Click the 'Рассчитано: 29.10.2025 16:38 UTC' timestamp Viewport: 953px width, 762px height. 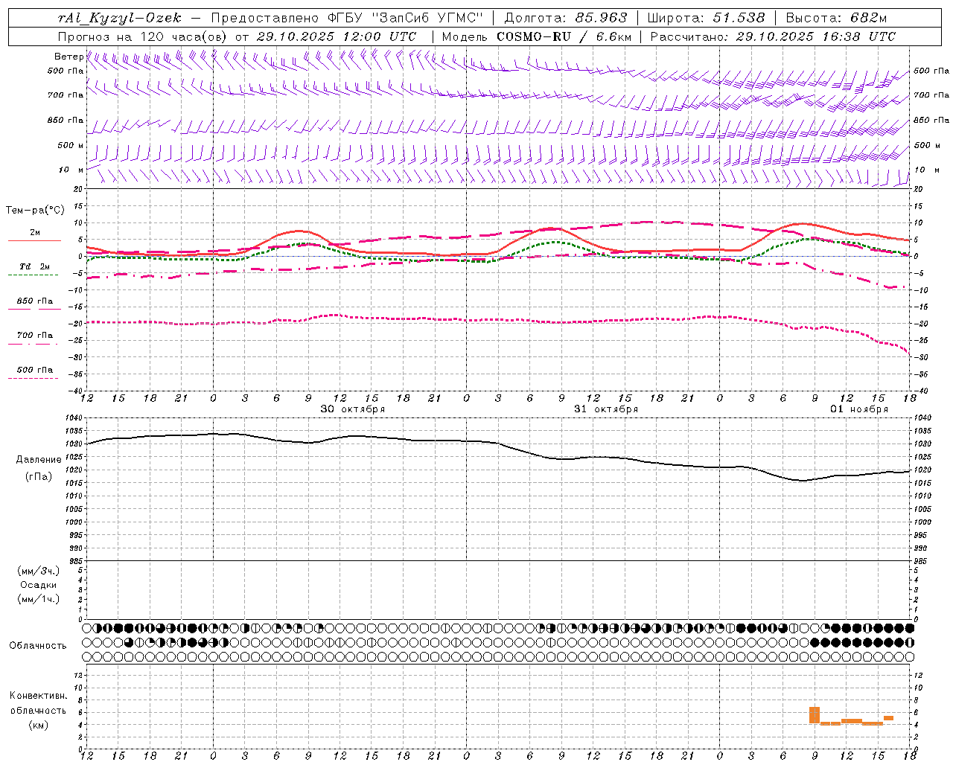click(773, 36)
